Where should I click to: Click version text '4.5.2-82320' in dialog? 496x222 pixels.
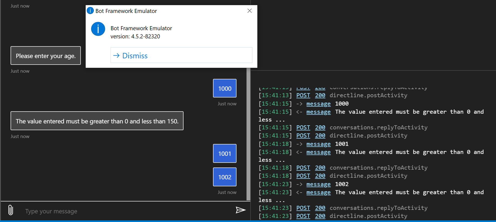145,36
